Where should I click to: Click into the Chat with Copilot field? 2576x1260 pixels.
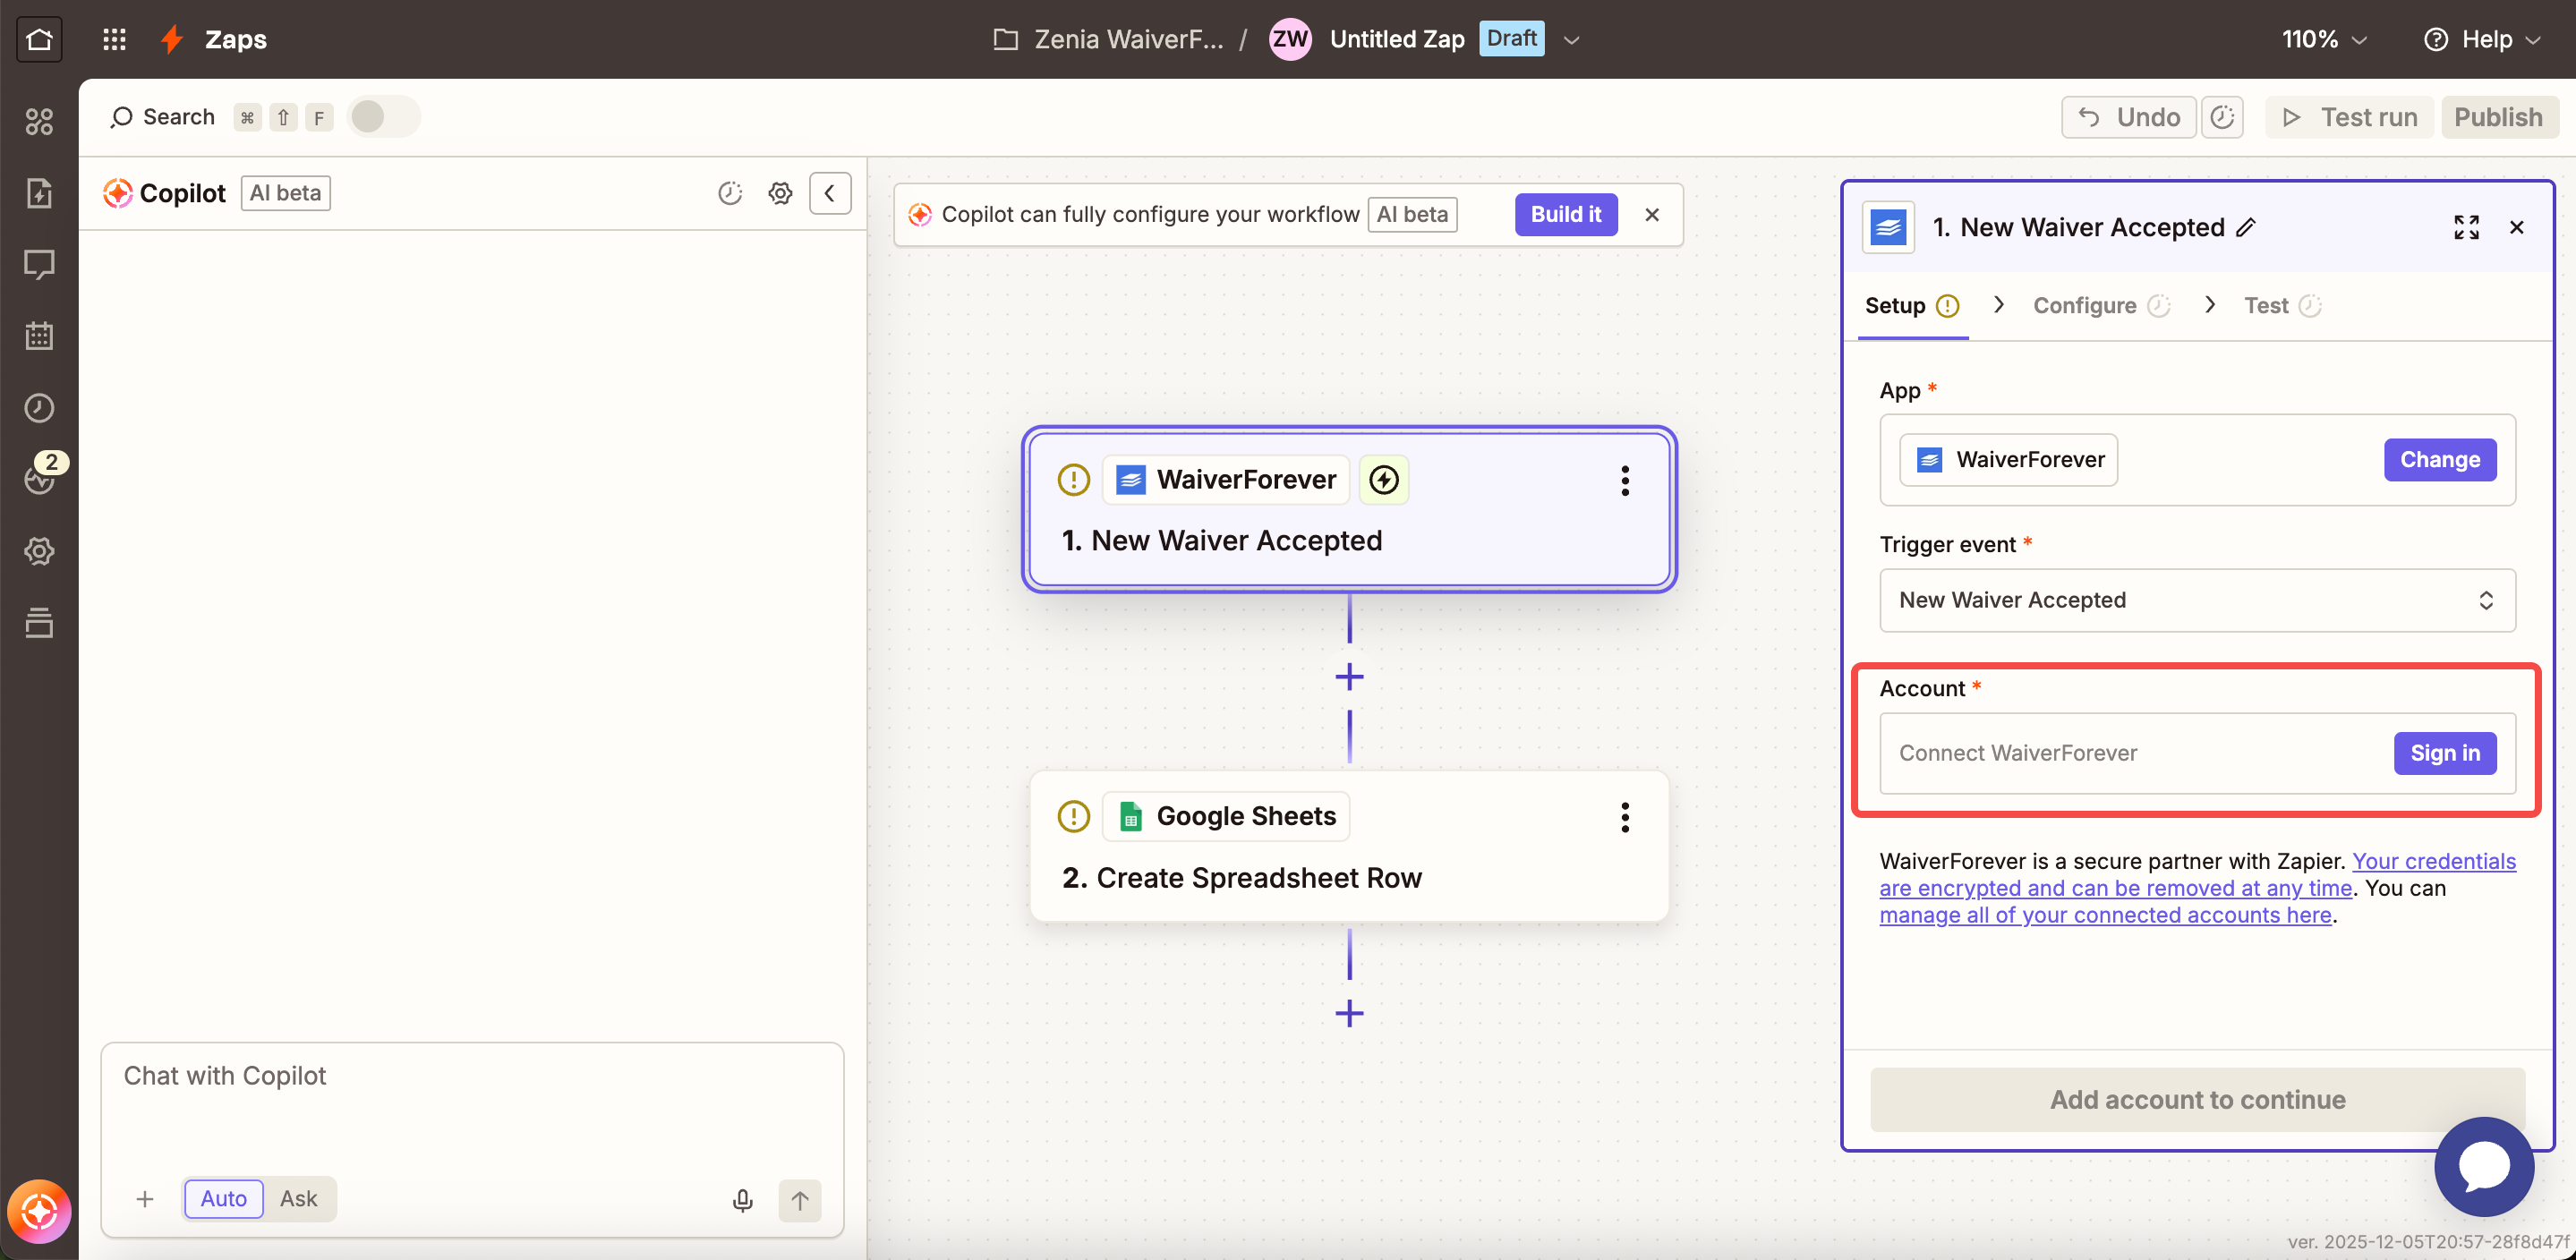tap(472, 1100)
